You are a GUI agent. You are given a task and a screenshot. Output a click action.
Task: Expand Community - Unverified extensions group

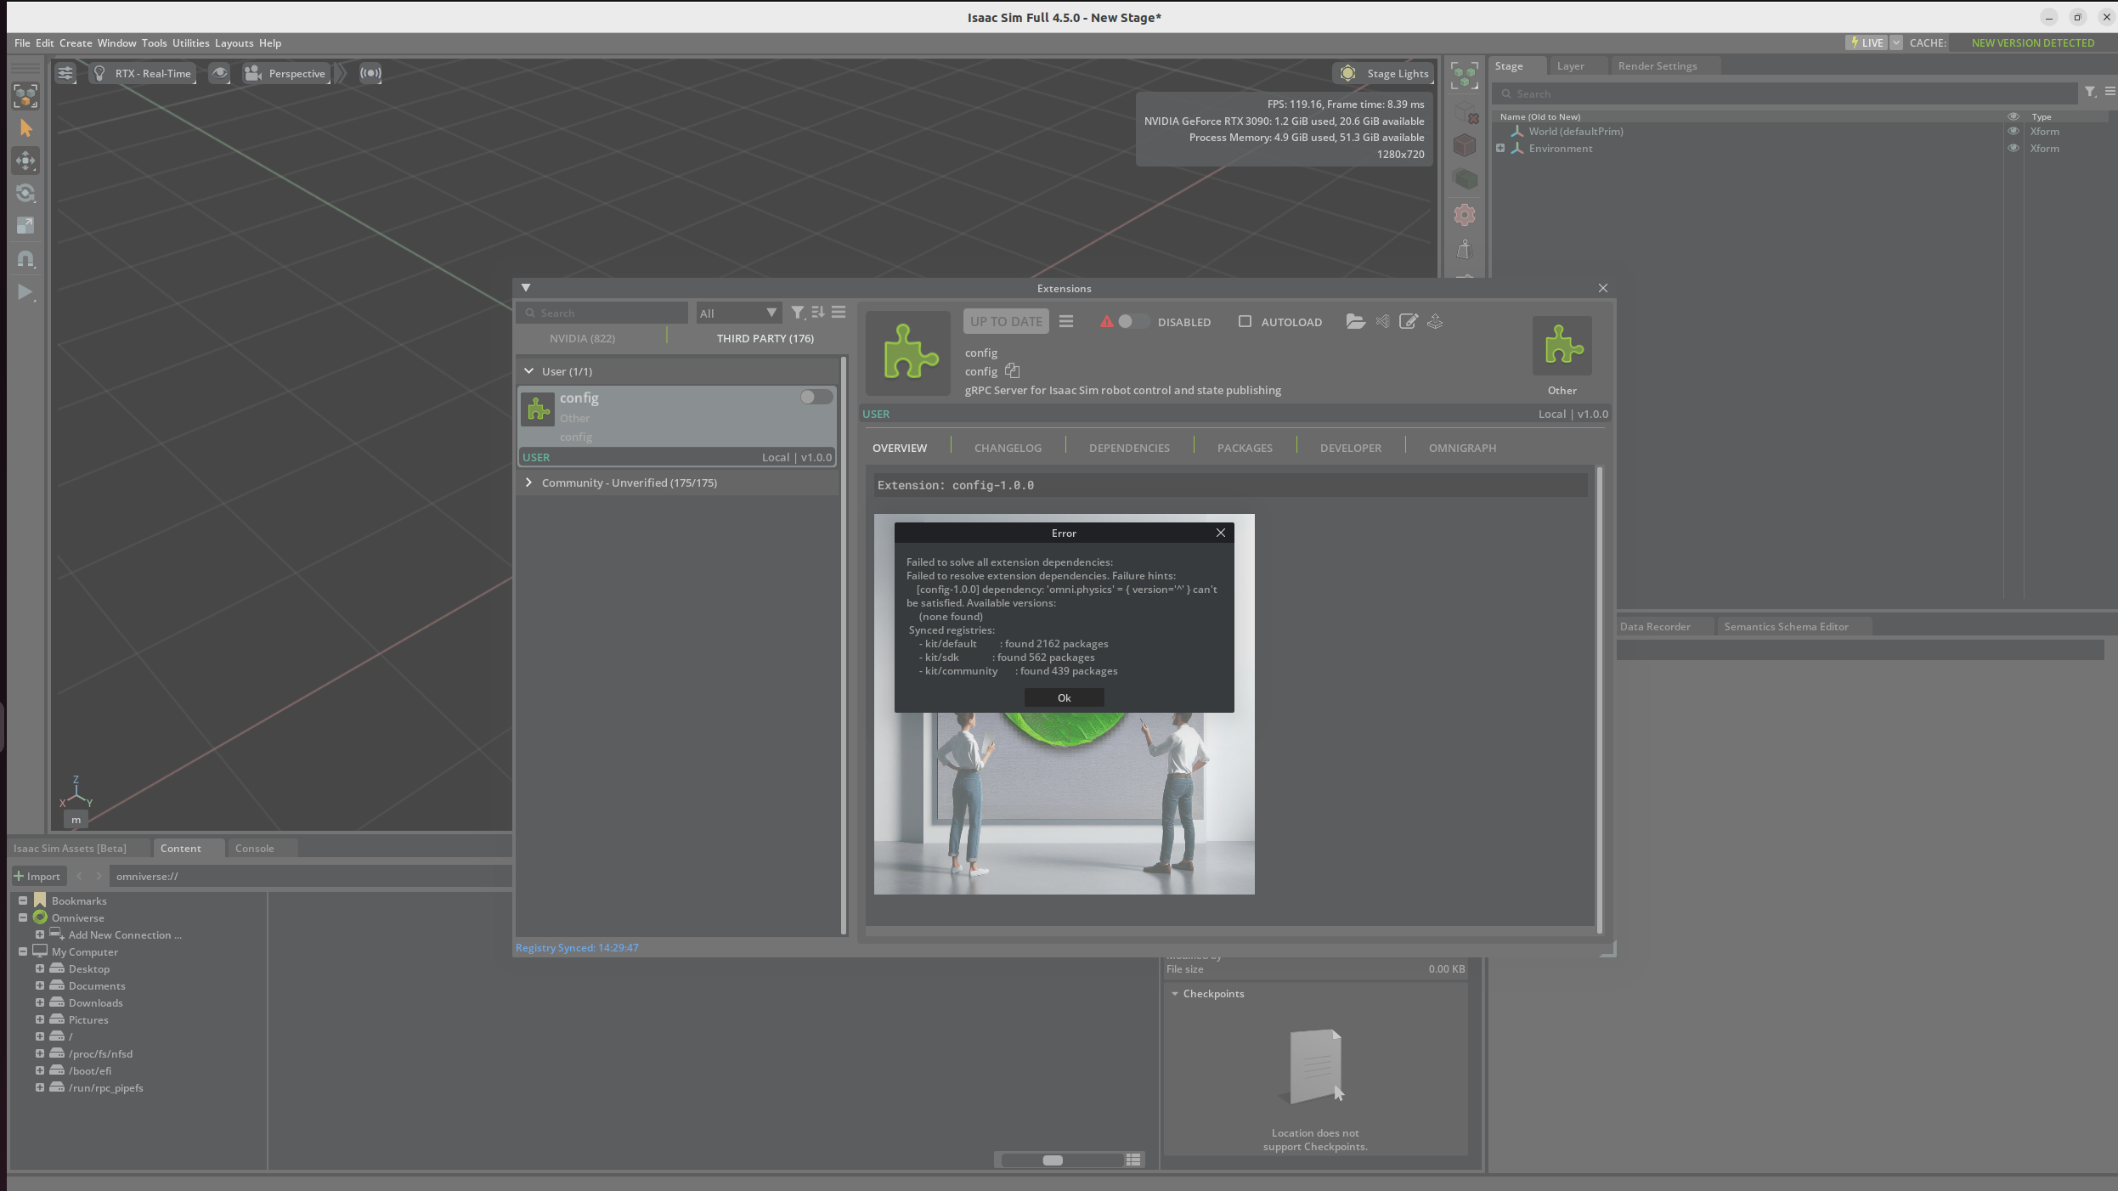[529, 483]
